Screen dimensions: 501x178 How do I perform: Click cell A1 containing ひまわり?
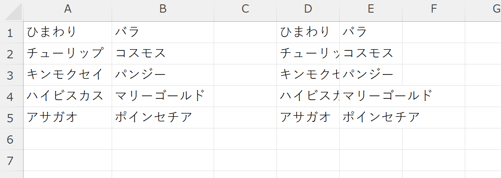click(68, 32)
